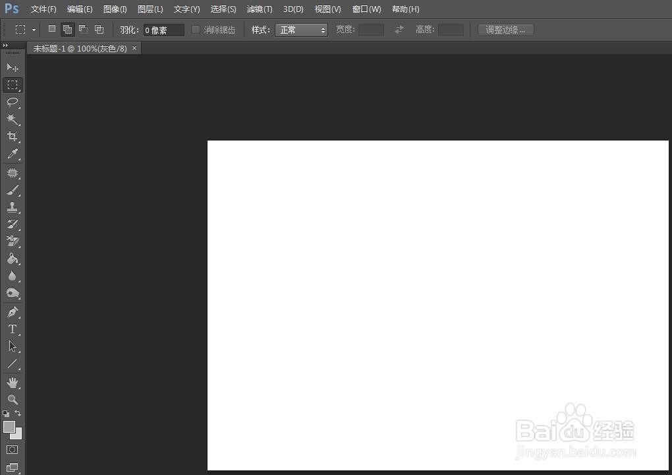Open the 样式 dropdown showing 正常

point(301,30)
